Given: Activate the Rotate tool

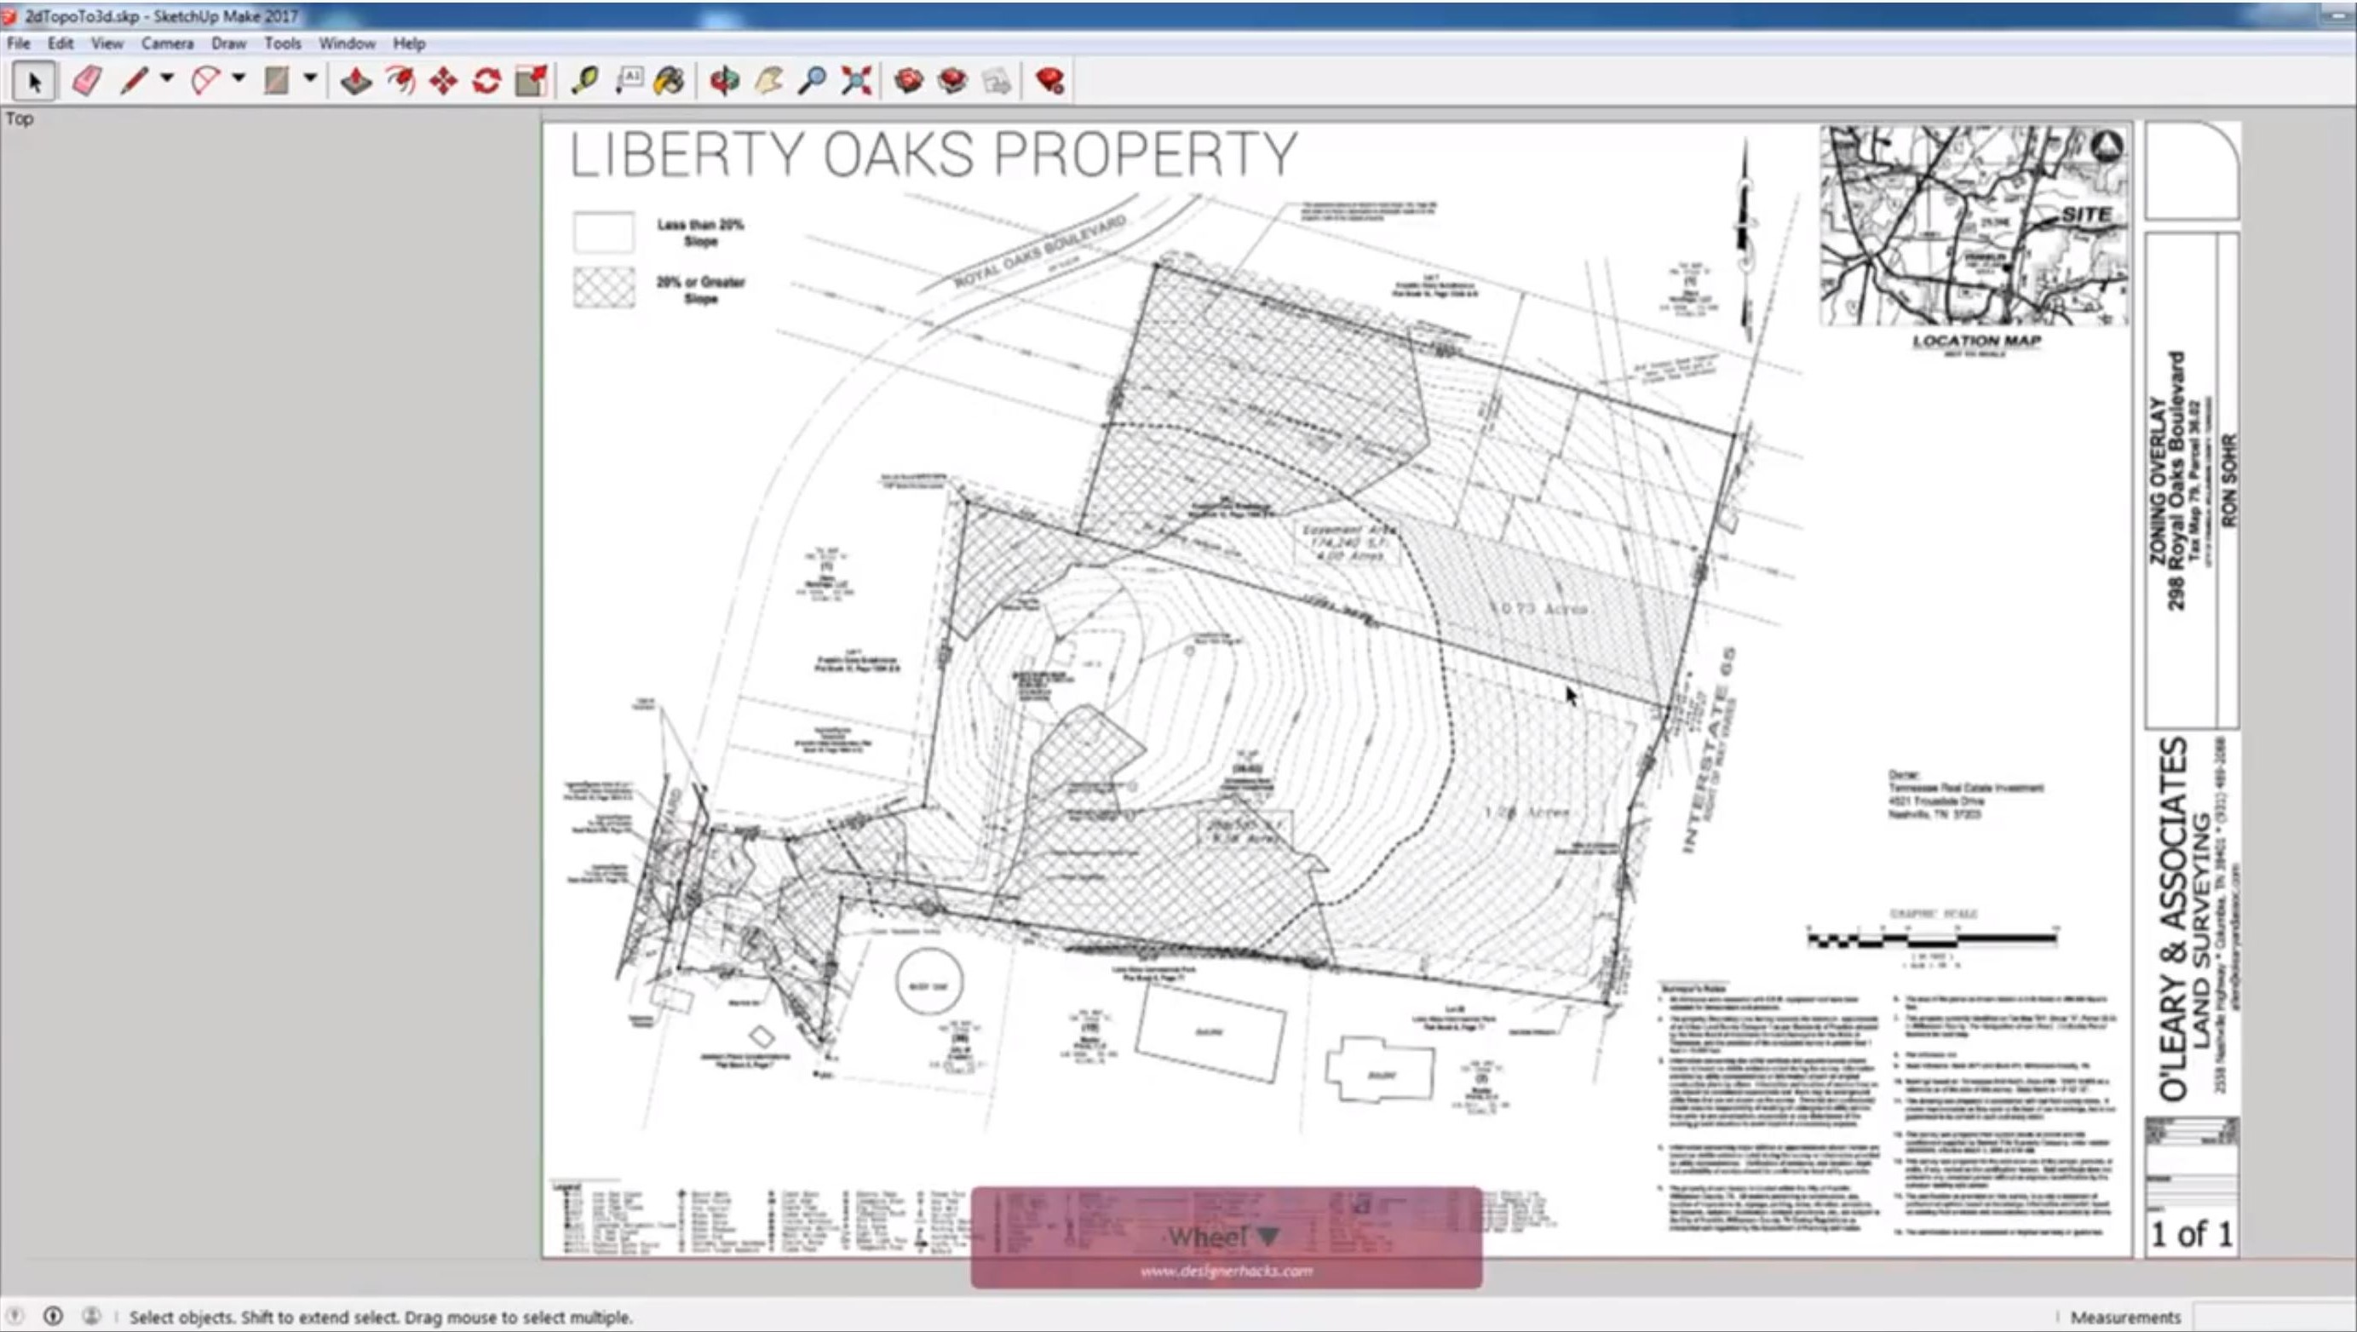Looking at the screenshot, I should pos(486,82).
